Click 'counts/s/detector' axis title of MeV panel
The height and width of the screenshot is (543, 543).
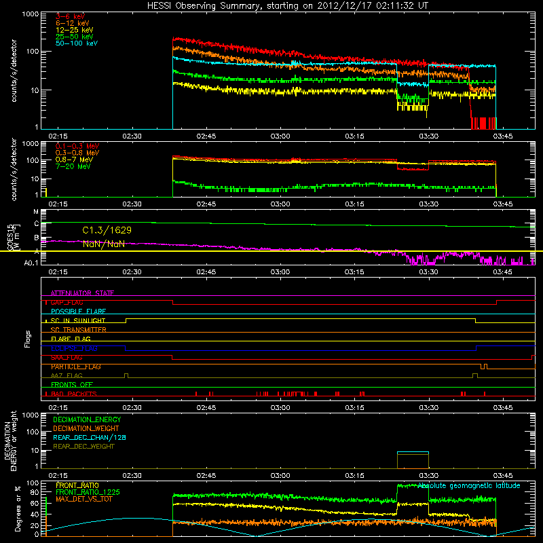coord(14,170)
